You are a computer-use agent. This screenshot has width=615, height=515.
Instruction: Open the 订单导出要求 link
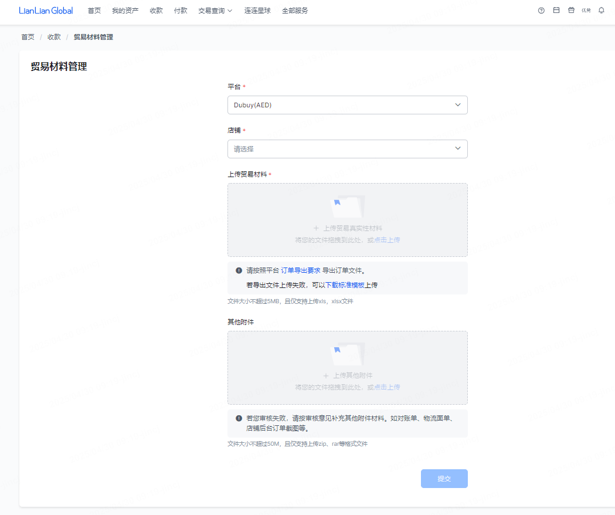301,270
